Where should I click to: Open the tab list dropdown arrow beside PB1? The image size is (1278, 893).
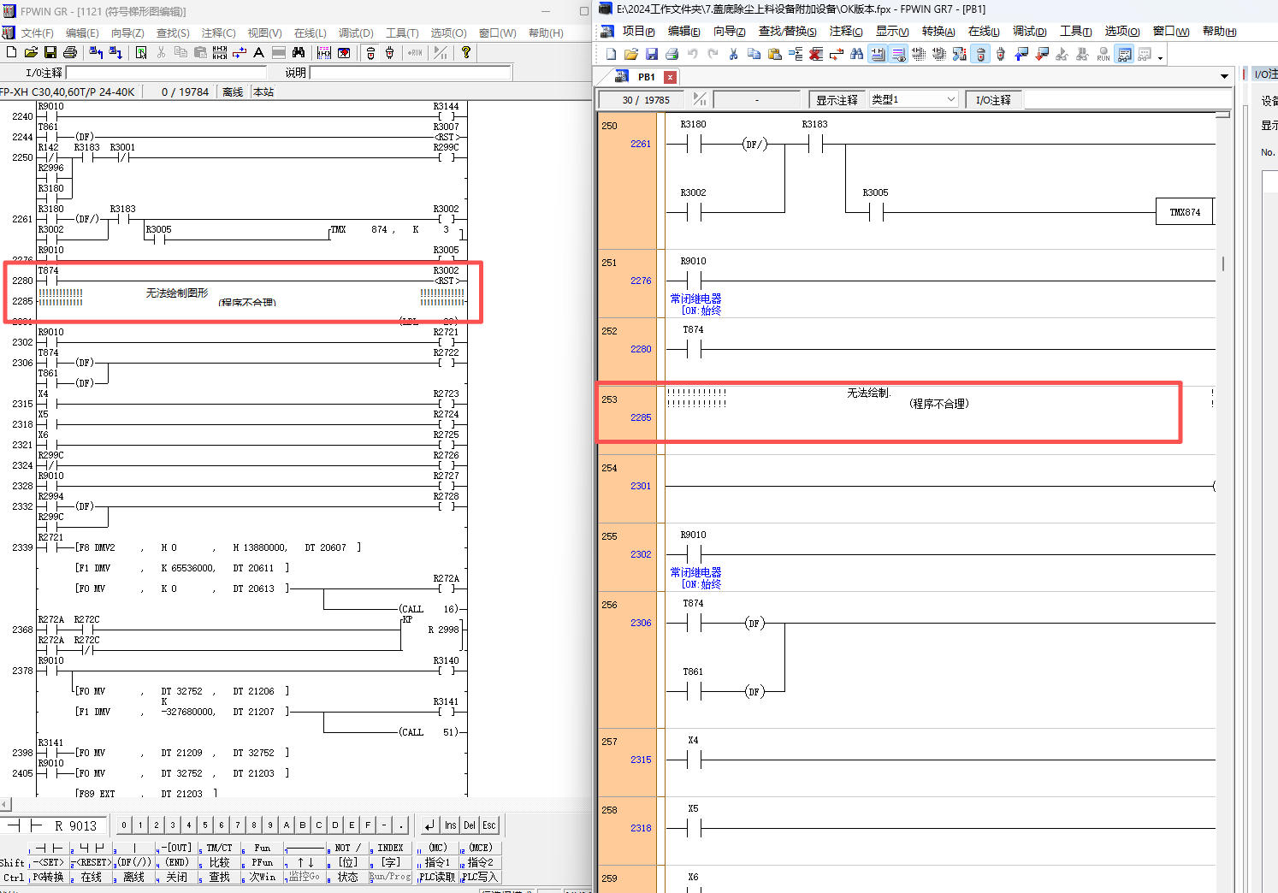(x=1224, y=77)
